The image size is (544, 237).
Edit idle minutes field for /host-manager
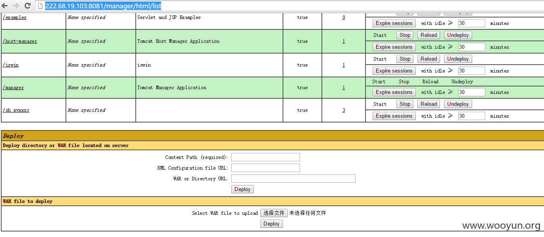(471, 47)
